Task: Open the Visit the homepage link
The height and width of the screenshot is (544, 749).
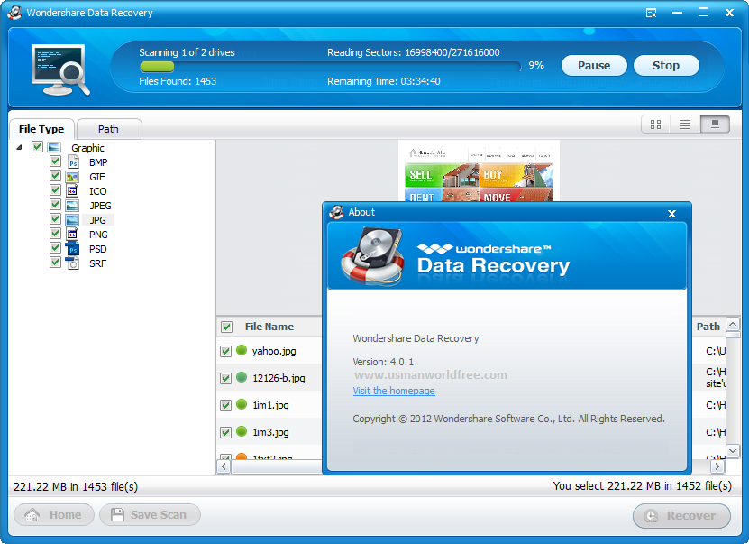Action: [394, 391]
